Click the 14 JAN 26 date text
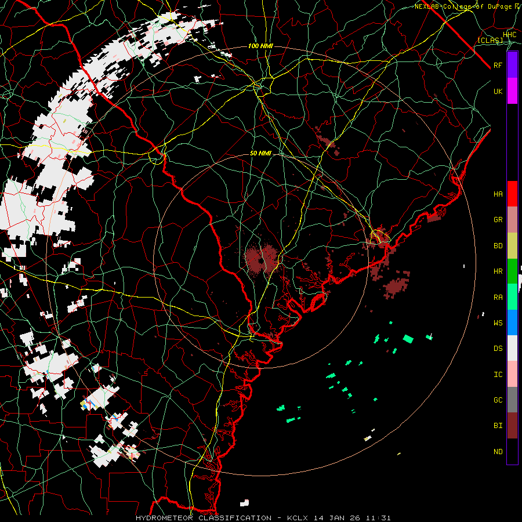 pos(338,518)
